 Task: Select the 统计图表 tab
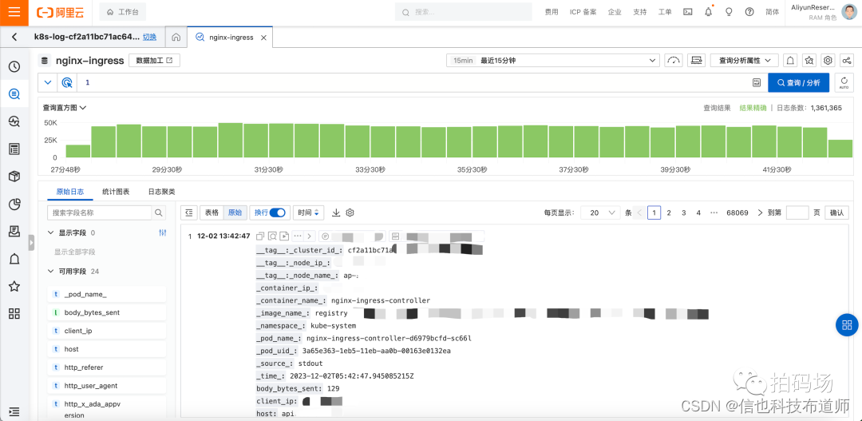(116, 192)
